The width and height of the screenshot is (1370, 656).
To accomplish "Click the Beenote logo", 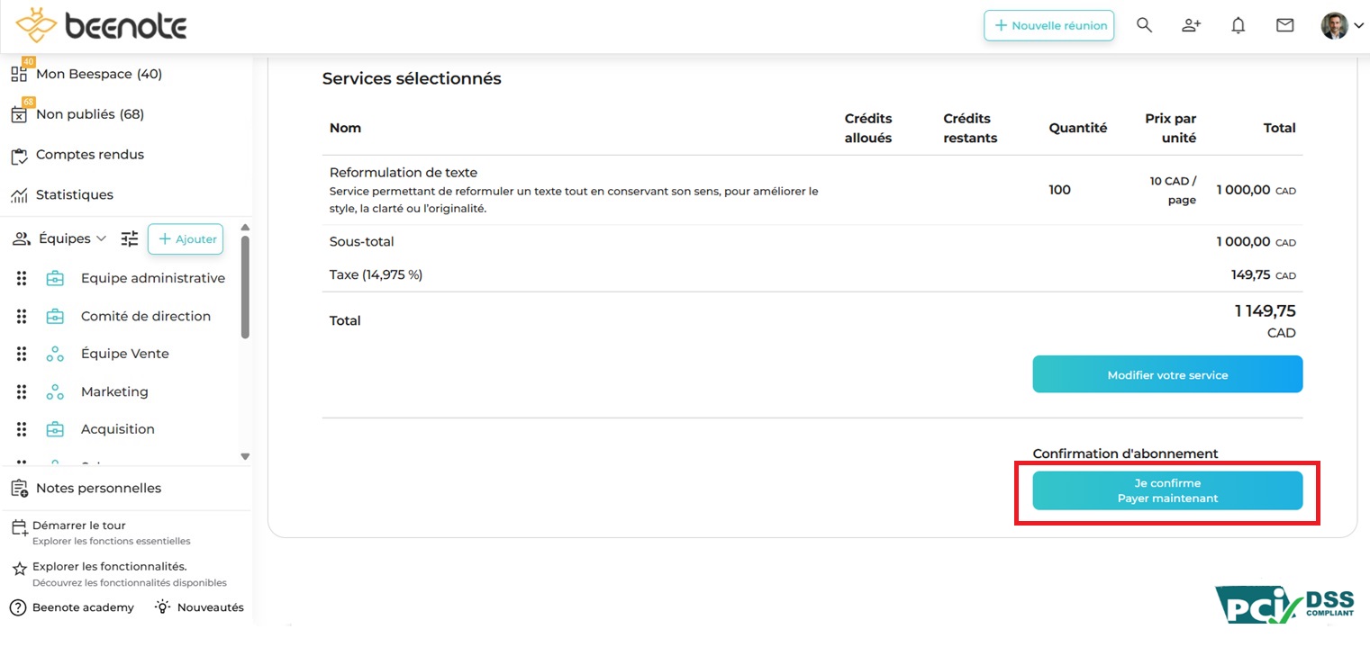I will click(102, 26).
